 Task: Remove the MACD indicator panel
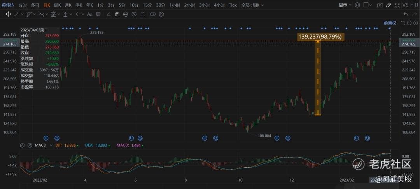29,145
